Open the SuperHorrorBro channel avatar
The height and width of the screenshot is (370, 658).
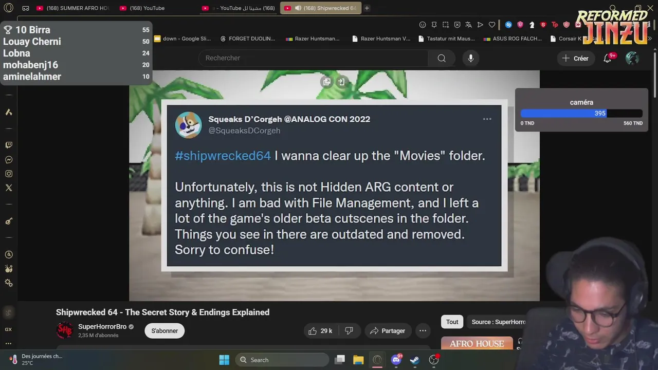coord(65,330)
